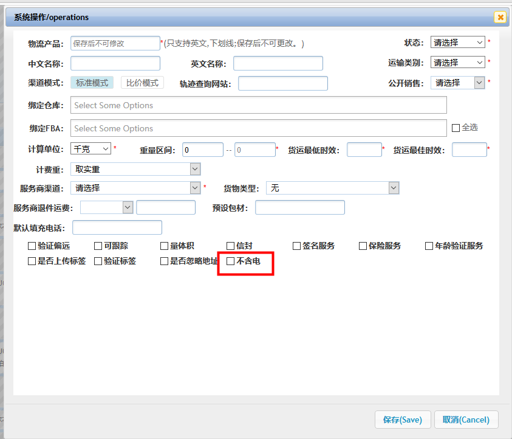Toggle the 签名服务 checkbox
This screenshot has width=512, height=439.
297,246
